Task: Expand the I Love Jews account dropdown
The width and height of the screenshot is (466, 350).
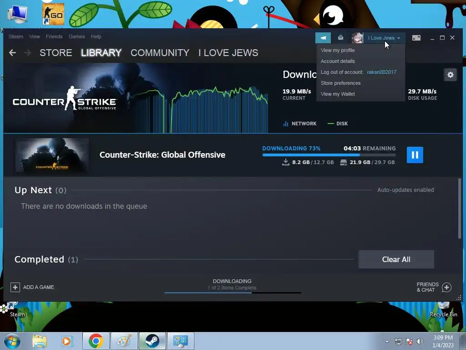Action: coord(384,38)
